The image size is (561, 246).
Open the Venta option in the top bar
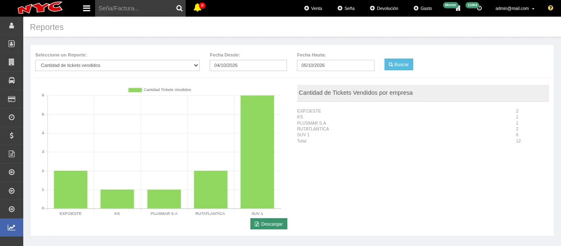click(x=313, y=8)
